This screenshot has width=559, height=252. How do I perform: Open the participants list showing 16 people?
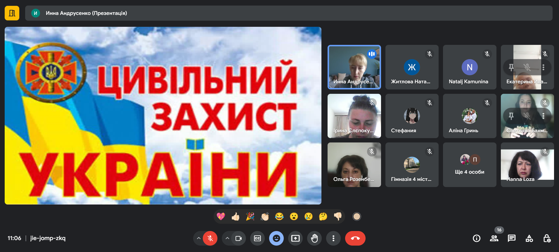(x=494, y=238)
